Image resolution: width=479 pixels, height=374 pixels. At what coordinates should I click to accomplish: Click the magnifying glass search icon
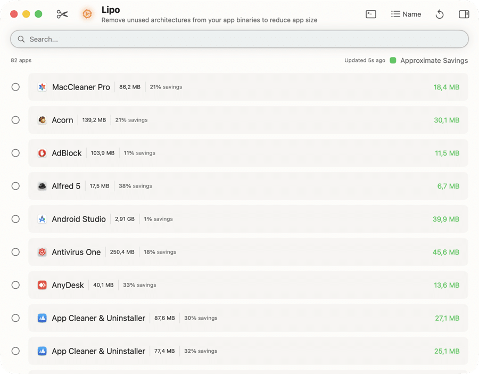pyautogui.click(x=21, y=39)
